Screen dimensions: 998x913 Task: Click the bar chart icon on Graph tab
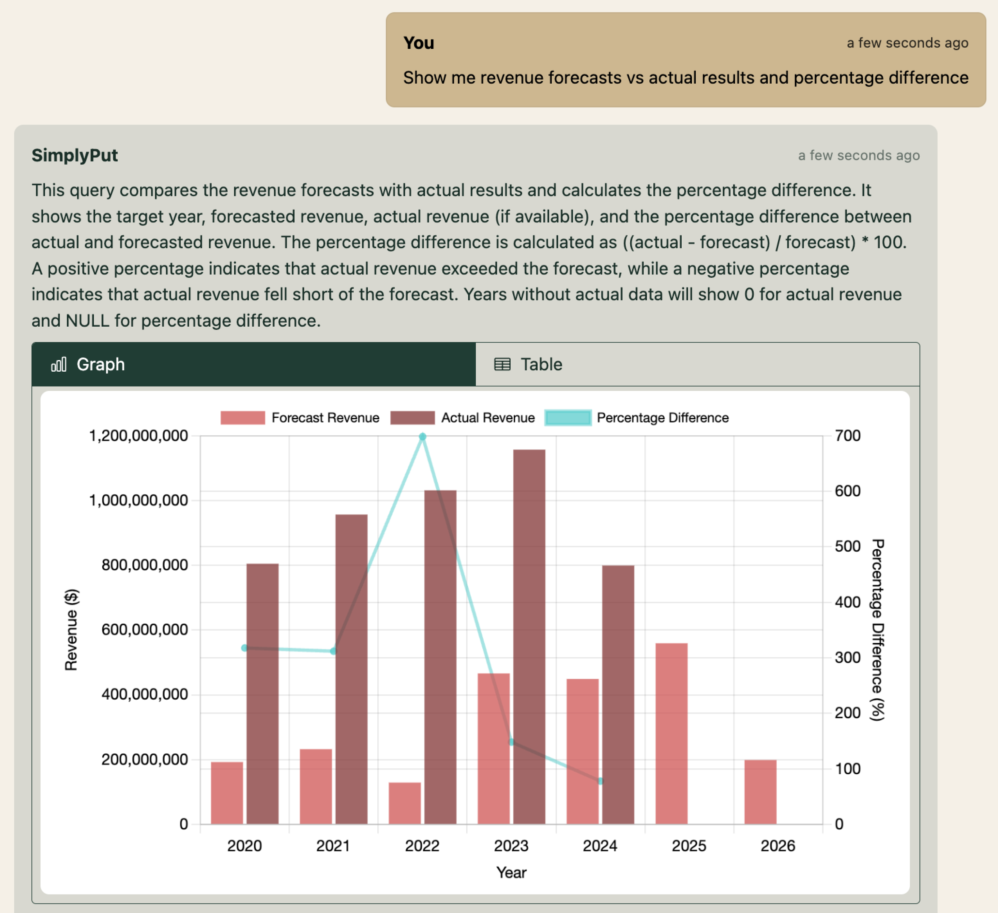pos(58,365)
